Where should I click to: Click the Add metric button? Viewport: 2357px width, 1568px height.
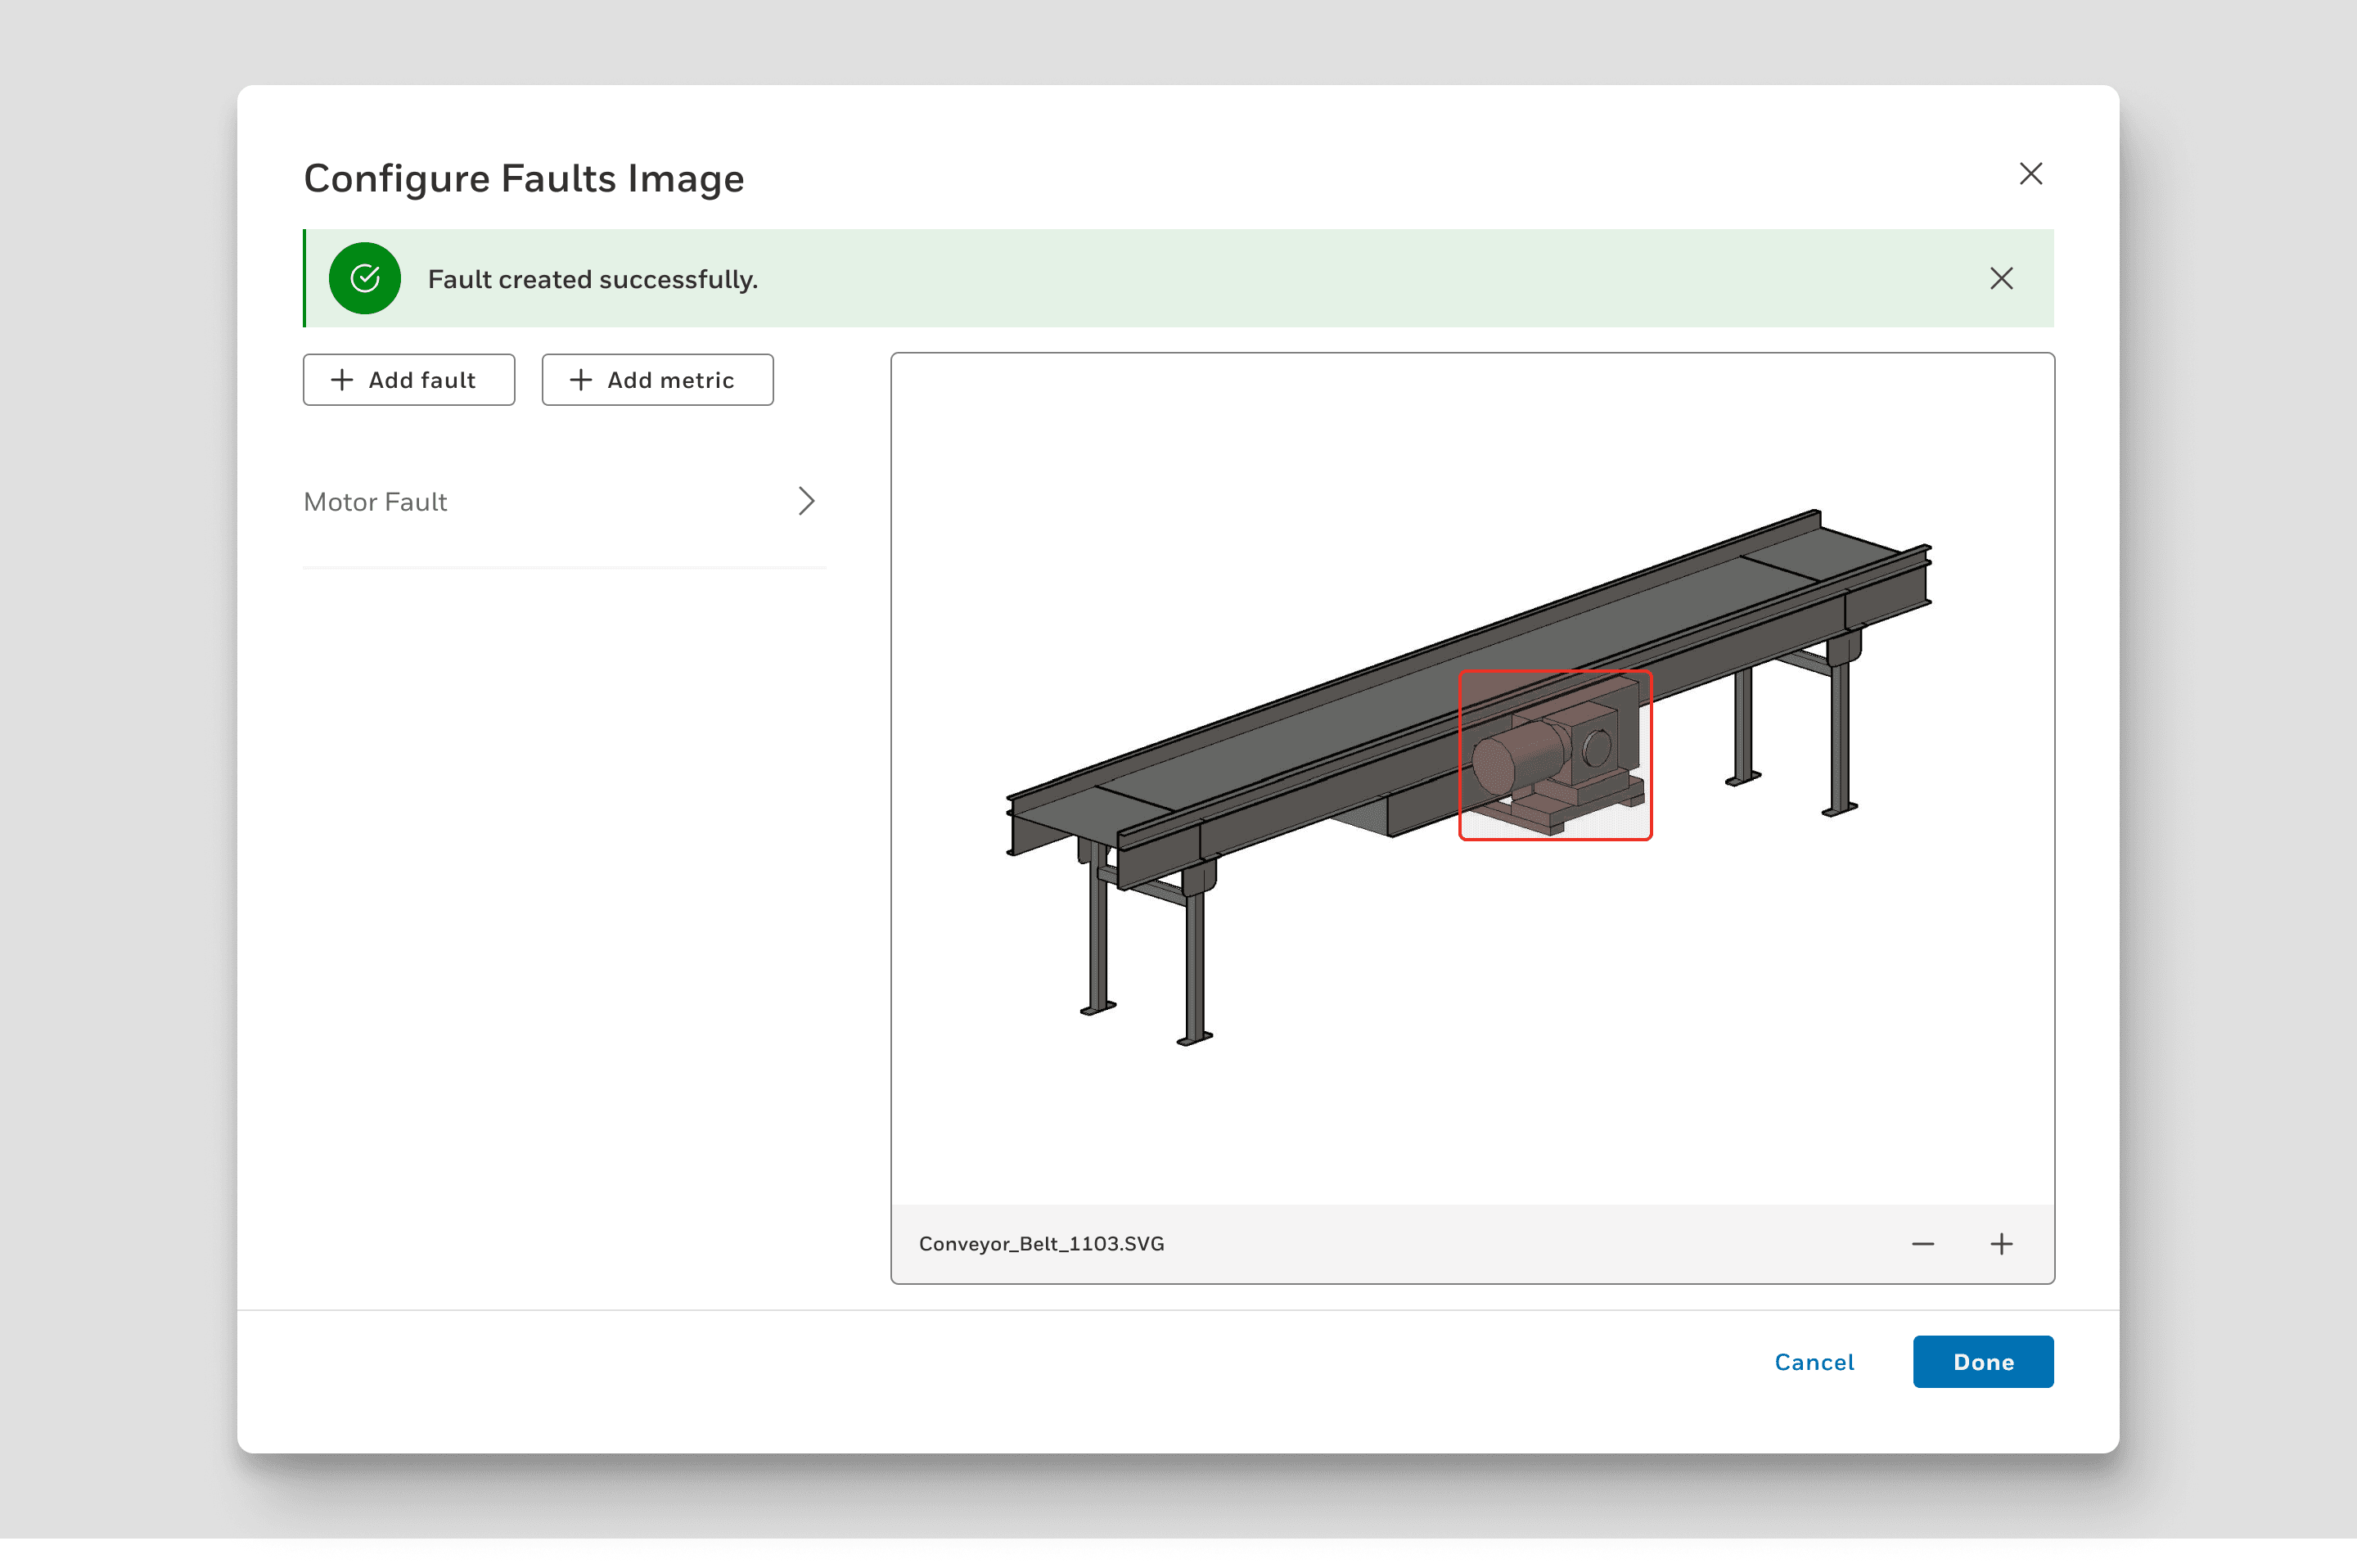657,380
